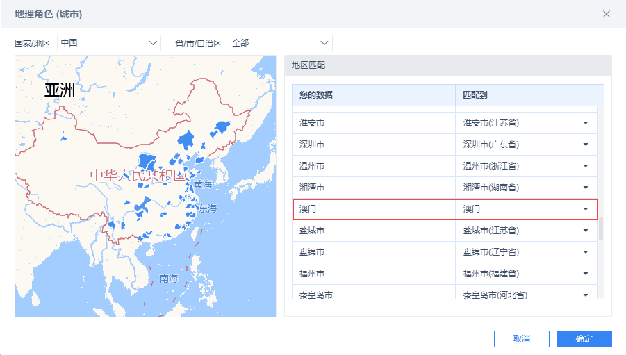Click the 南海 label on the map
The height and width of the screenshot is (355, 626).
tap(169, 279)
